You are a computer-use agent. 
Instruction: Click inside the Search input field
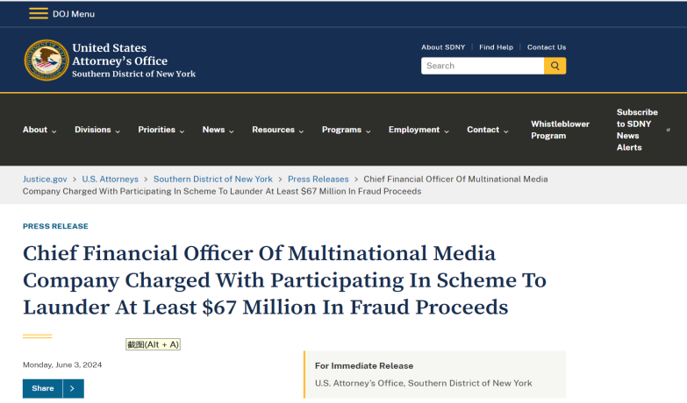483,66
